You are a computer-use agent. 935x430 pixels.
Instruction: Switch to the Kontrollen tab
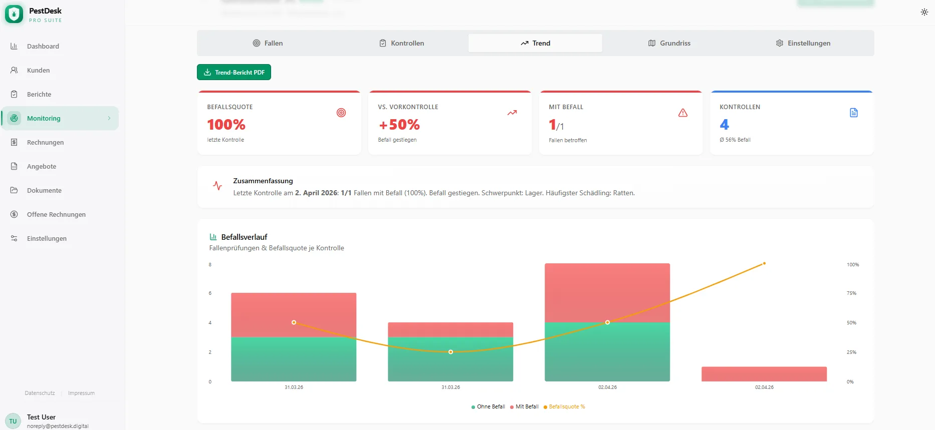401,43
